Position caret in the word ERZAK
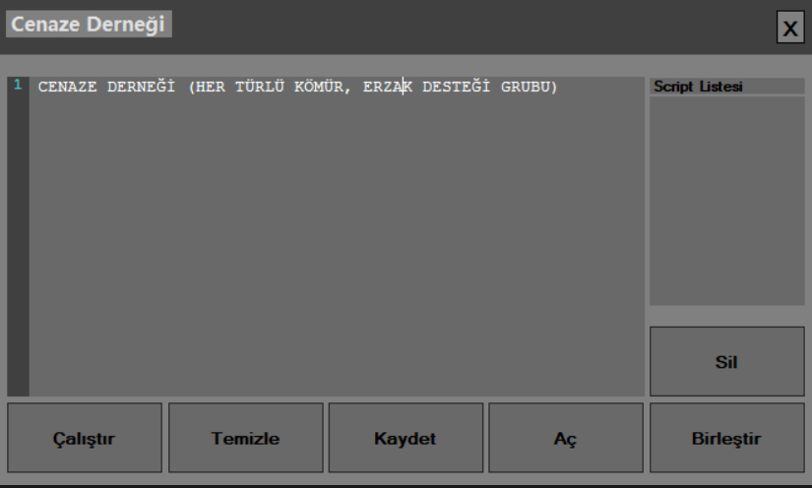The width and height of the screenshot is (812, 488). click(388, 87)
